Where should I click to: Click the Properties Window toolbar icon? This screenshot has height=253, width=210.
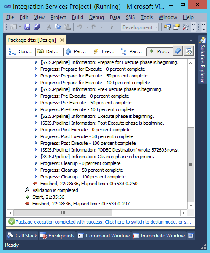coord(177,27)
